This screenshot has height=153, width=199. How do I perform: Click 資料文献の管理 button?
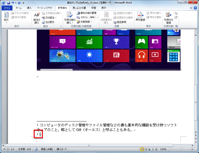[x=86, y=13]
